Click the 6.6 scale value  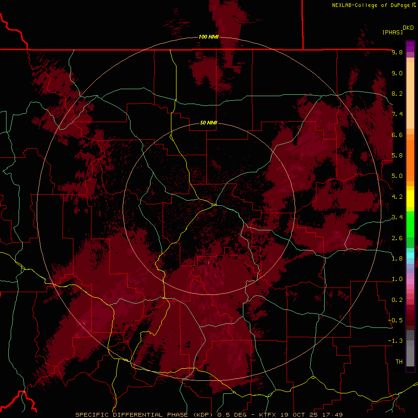[397, 135]
